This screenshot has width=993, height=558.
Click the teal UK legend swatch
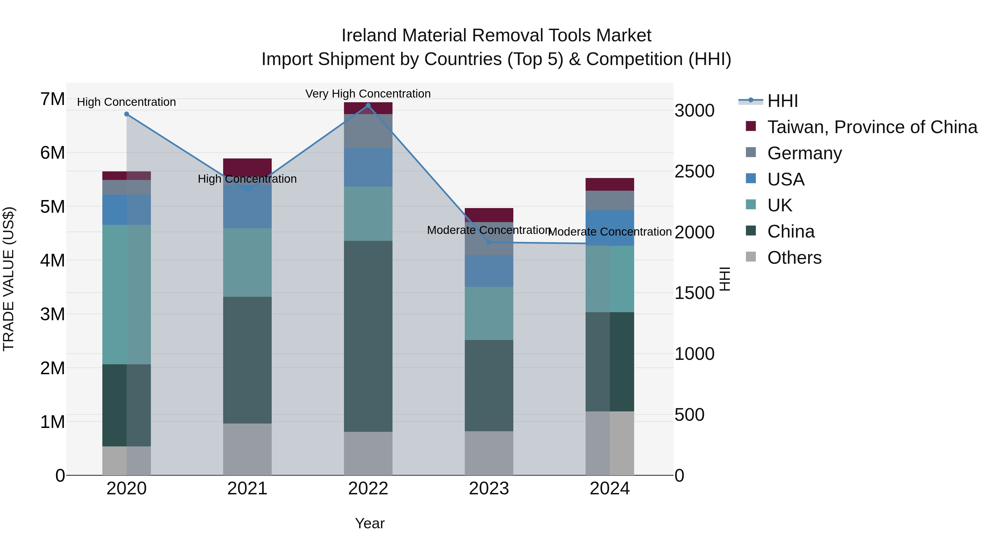tap(751, 204)
